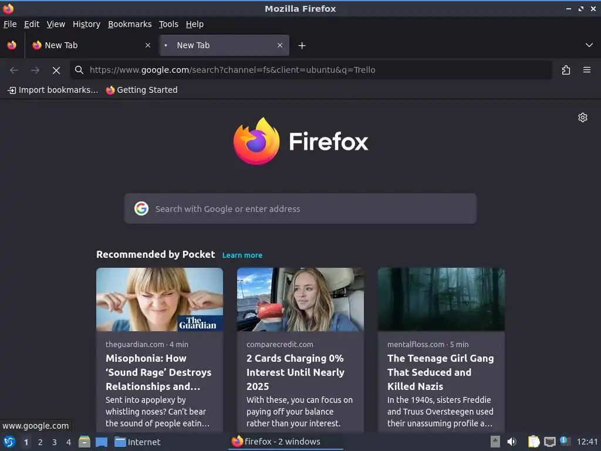Click the show desktop taskbar icon
Viewport: 601px width, 451px height.
[102, 442]
